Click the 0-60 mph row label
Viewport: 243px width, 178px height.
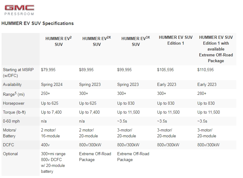pos(11,121)
